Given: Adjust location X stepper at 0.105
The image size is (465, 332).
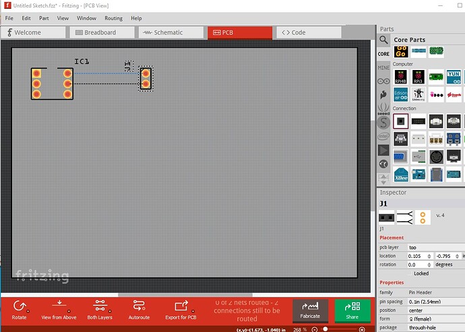Looking at the screenshot, I should 429,256.
